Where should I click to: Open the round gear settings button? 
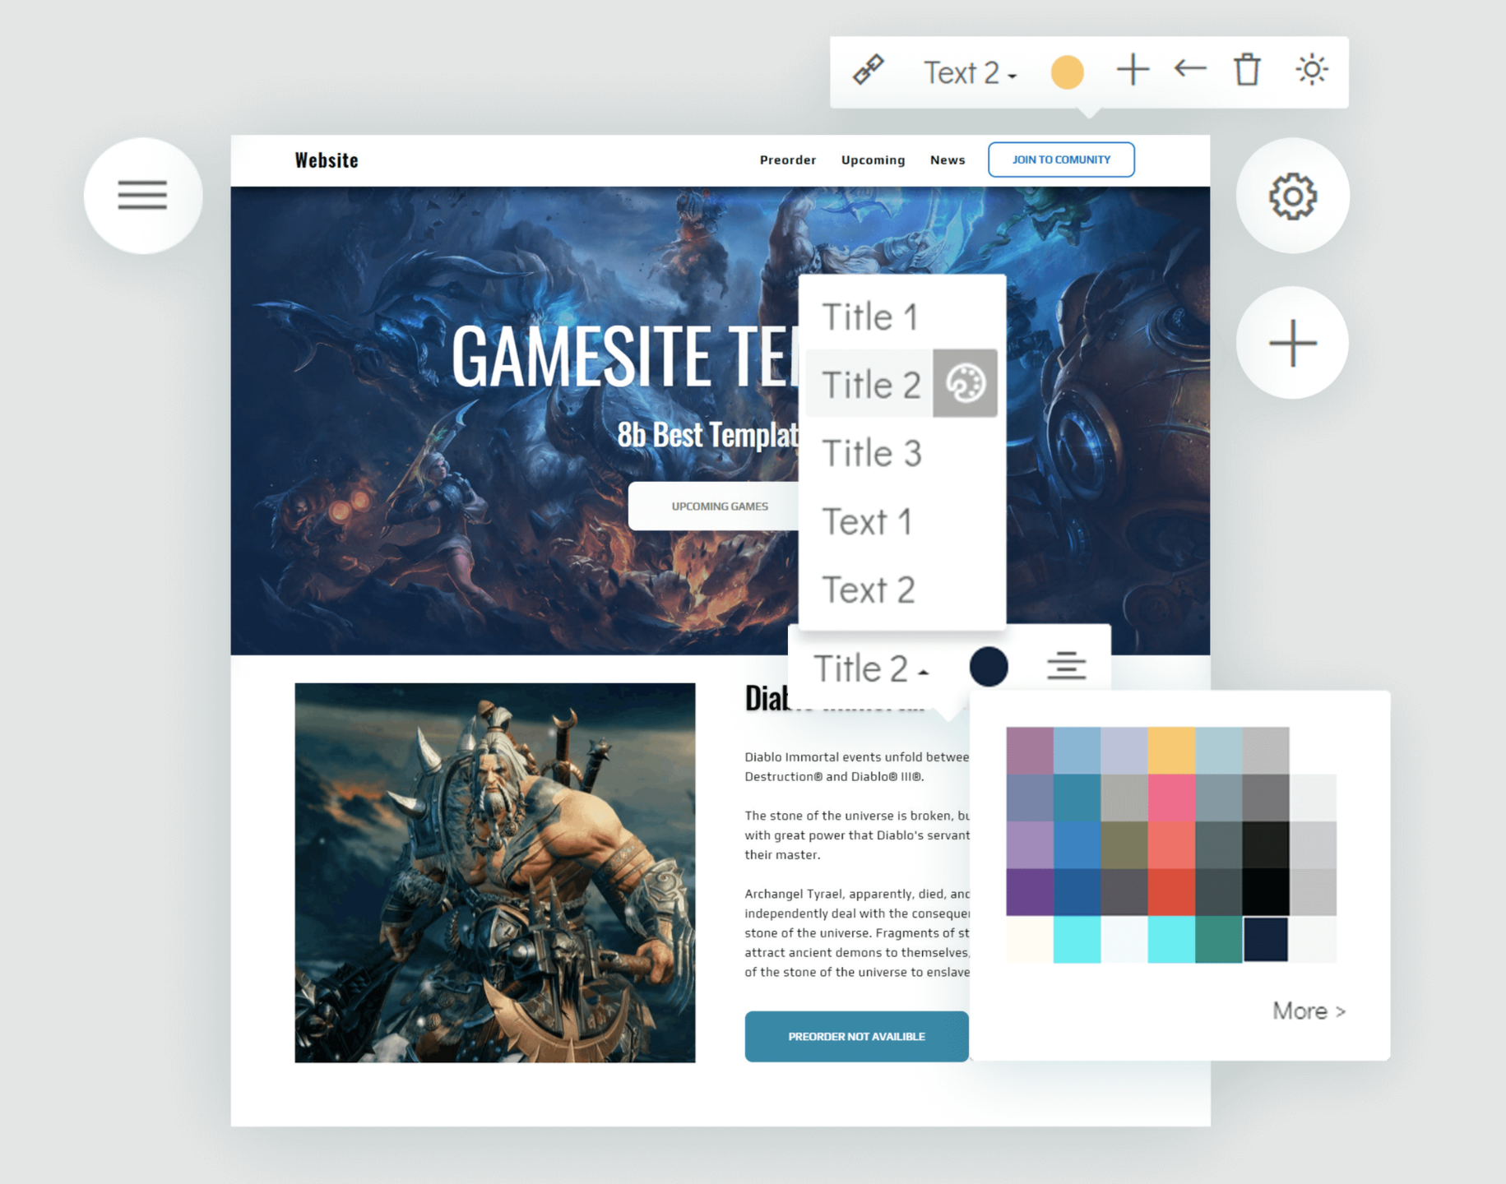(x=1292, y=196)
